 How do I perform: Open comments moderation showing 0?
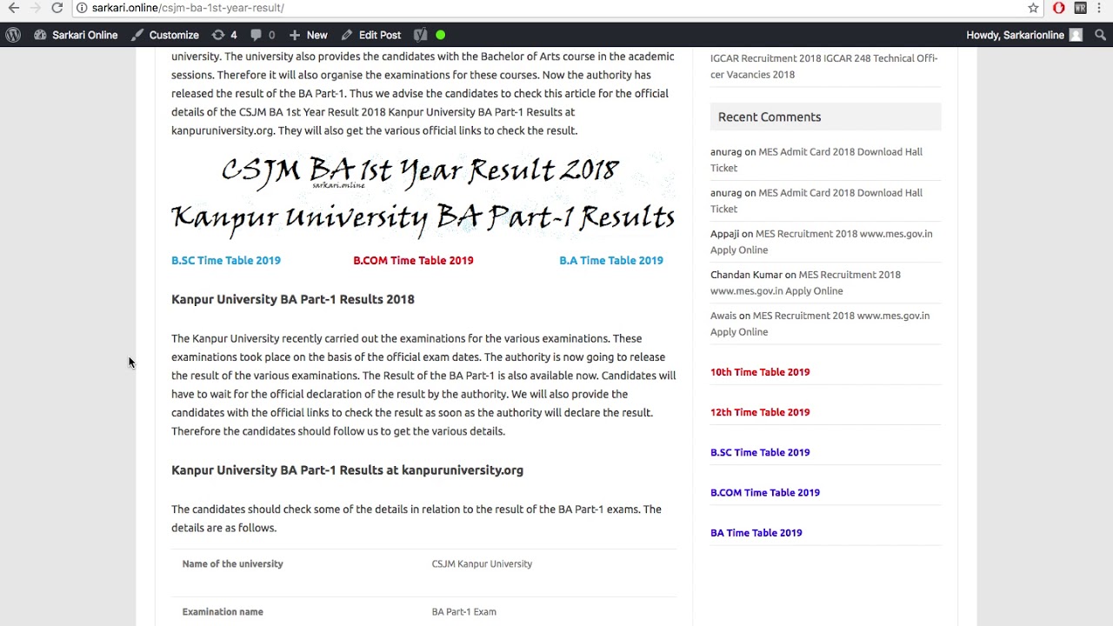coord(263,35)
